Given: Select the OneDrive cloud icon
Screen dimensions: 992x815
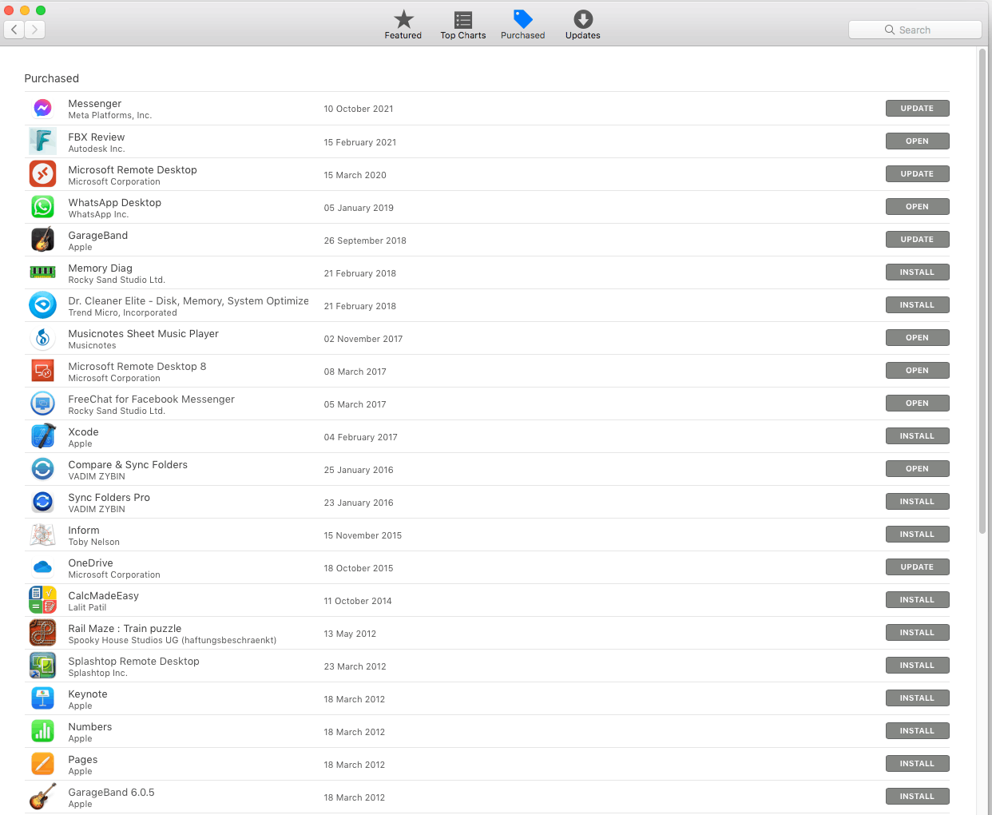Looking at the screenshot, I should pos(43,567).
